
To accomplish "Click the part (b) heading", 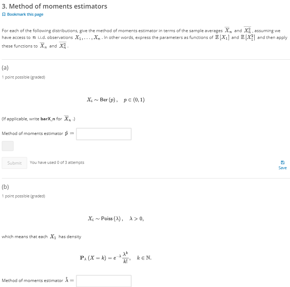I will [5, 186].
